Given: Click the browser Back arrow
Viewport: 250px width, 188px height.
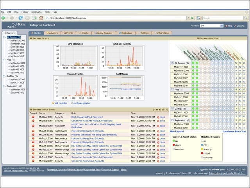Looking at the screenshot, I should pyautogui.click(x=3, y=18).
